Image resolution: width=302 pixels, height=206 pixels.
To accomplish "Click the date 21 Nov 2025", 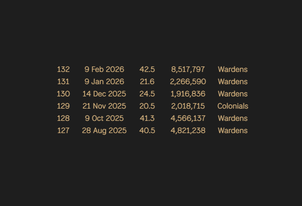I will coord(104,106).
